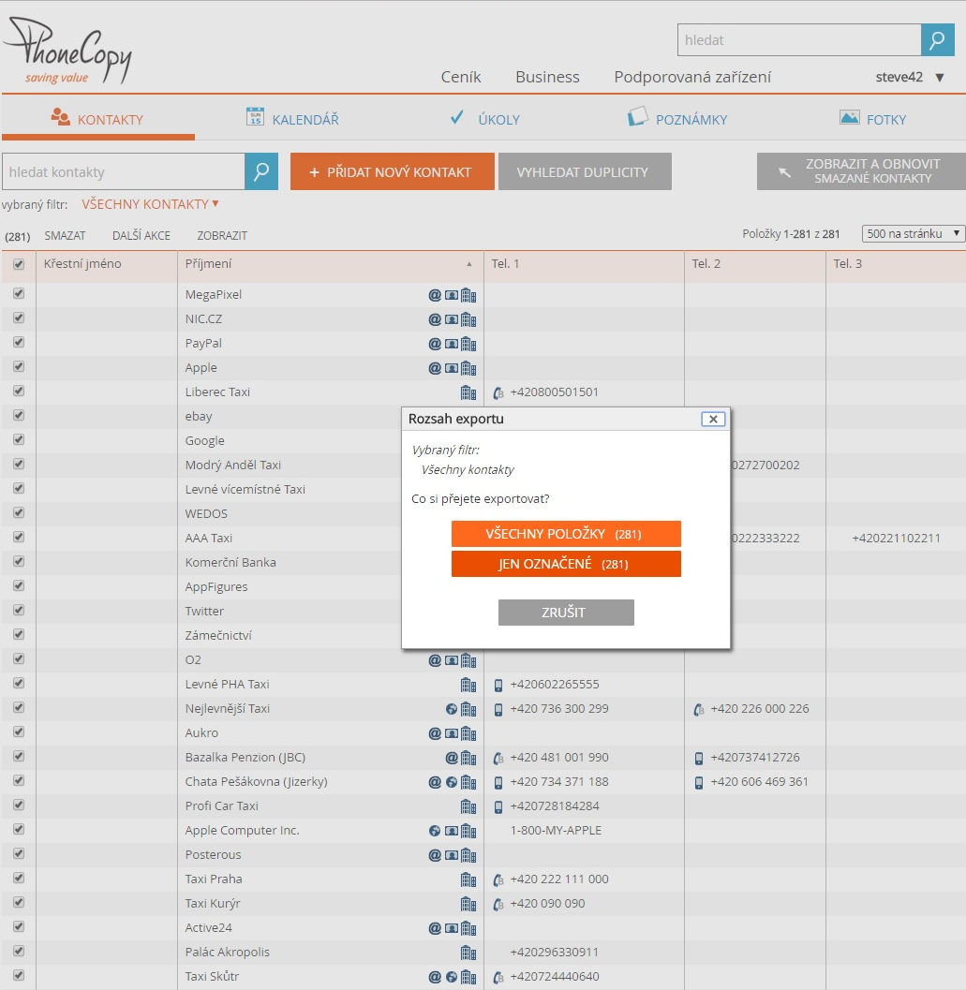This screenshot has height=990, width=966.
Task: Click the notes icon beside Poznámky
Action: tap(637, 117)
